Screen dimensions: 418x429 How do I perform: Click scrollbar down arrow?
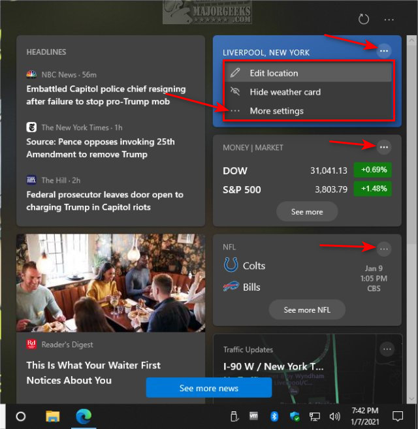click(411, 399)
